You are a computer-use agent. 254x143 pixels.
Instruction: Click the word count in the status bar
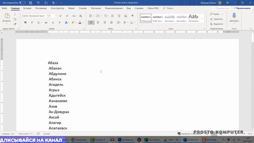(x=25, y=134)
